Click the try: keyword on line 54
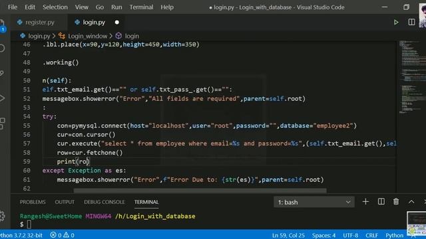The image size is (426, 239). 49,117
